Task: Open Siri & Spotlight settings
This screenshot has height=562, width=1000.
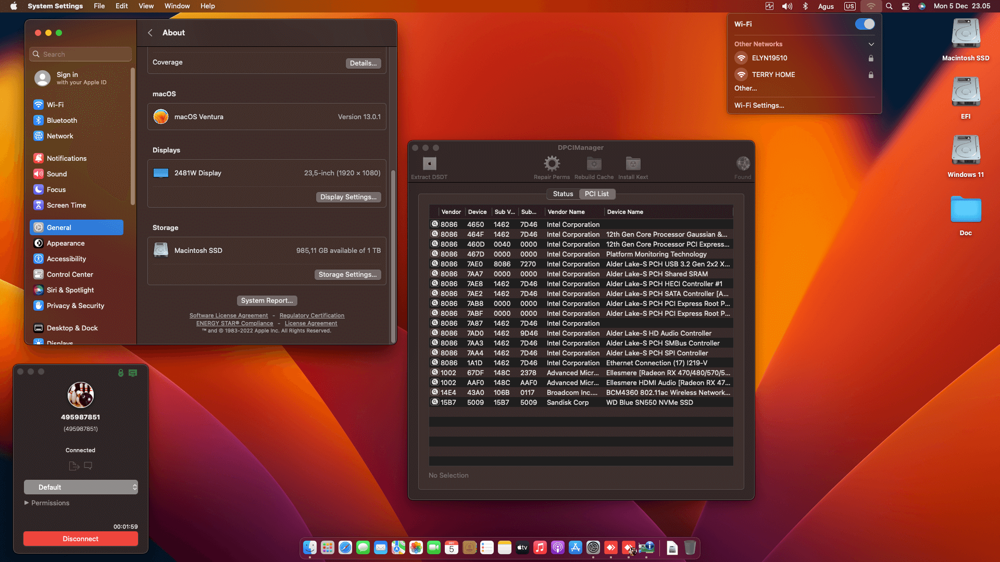Action: (77, 290)
